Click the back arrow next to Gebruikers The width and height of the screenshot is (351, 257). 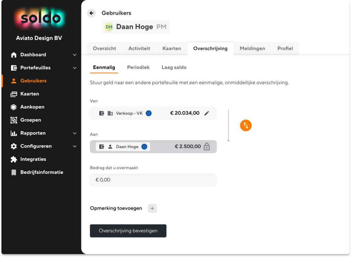(x=91, y=13)
